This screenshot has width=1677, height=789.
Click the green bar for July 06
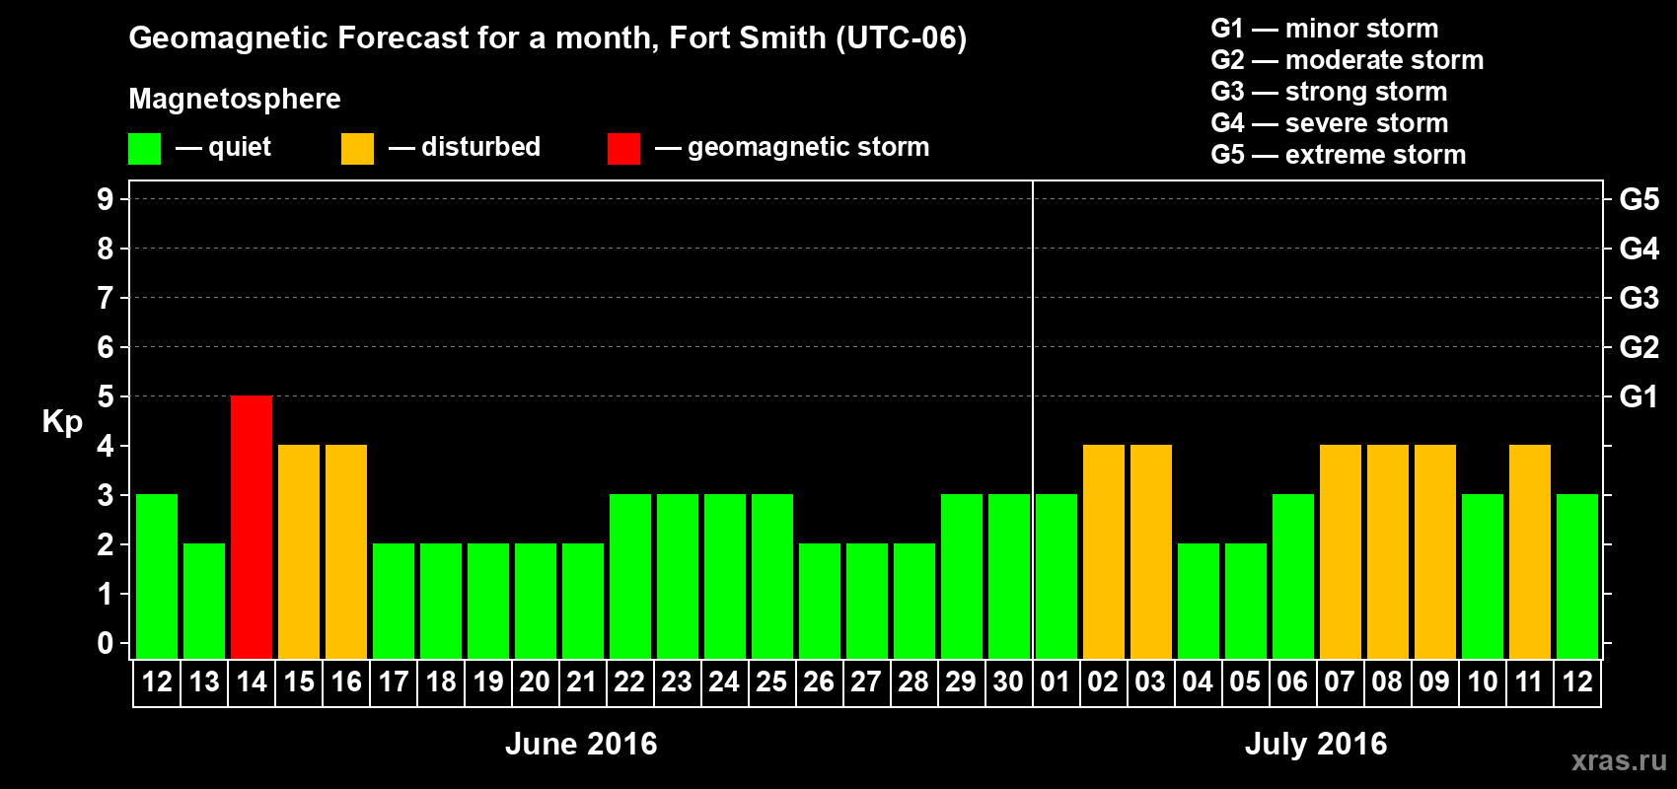point(1293,577)
